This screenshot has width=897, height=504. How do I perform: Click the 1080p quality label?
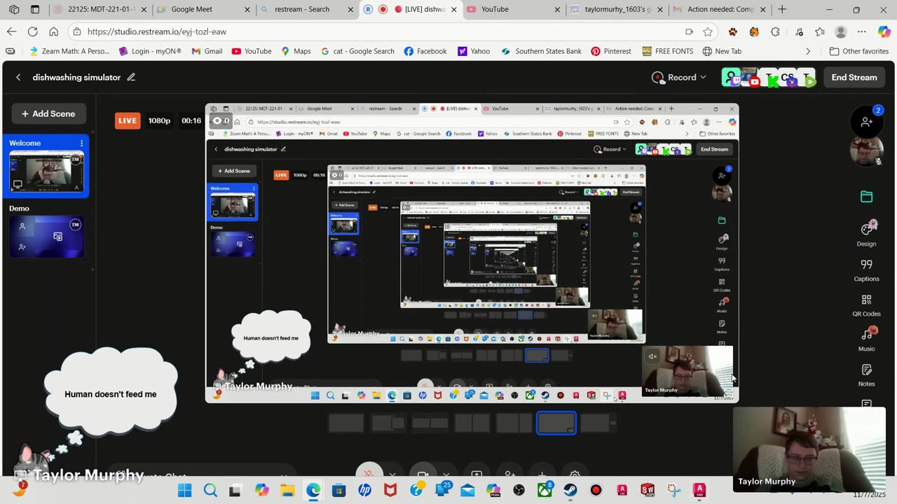point(159,120)
